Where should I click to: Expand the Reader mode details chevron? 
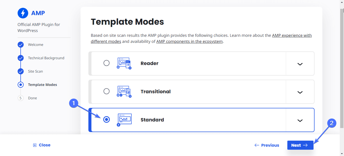point(300,64)
